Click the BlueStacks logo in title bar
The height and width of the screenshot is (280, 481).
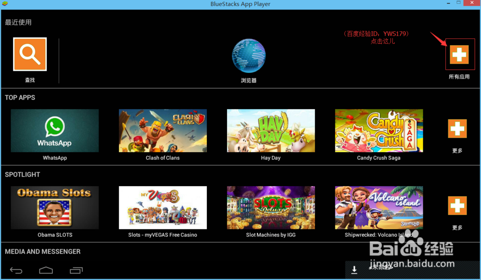5,4
